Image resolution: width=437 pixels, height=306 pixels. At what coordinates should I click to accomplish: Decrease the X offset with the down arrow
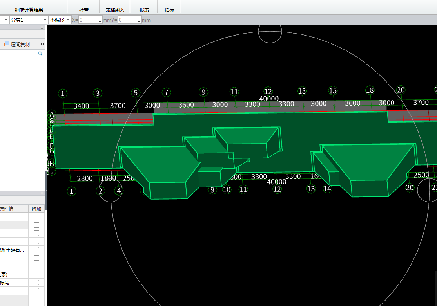(x=100, y=22)
